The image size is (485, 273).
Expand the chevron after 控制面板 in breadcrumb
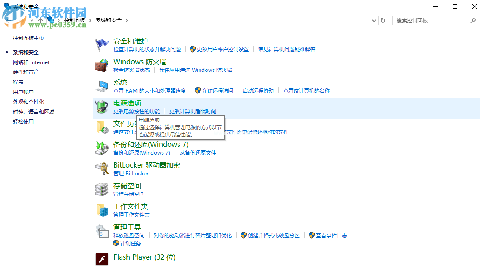tap(90, 20)
